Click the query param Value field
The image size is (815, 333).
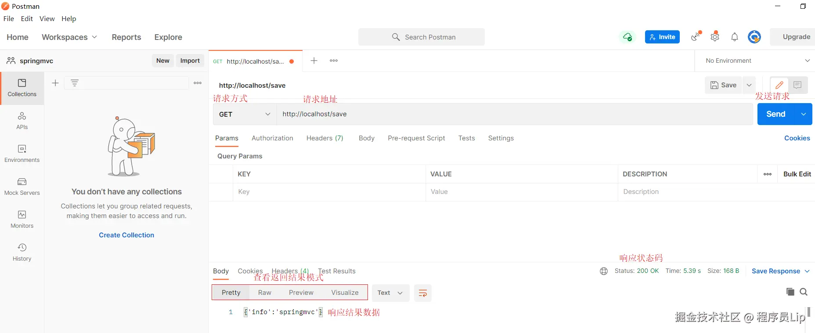pos(522,192)
